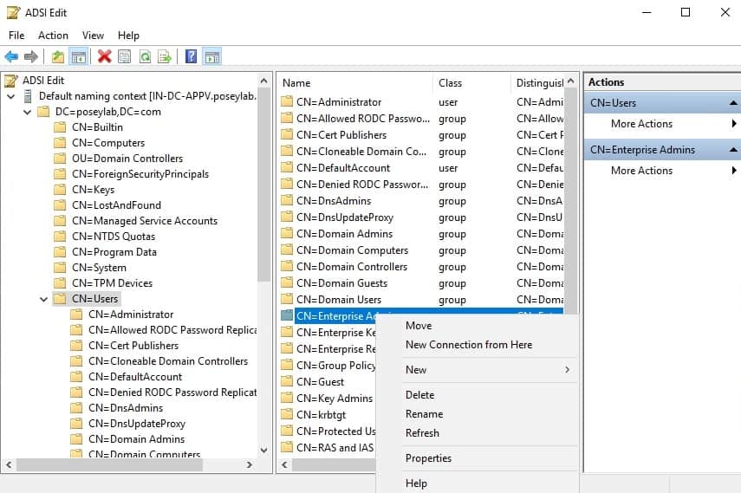Select CN=DefaultAccount row in list
This screenshot has width=741, height=493.
coord(420,168)
